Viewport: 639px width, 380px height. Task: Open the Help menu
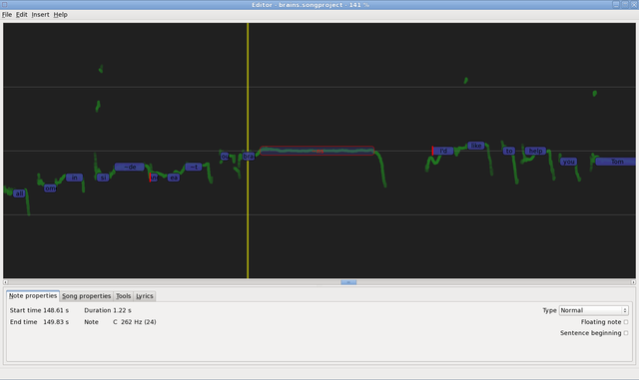tap(60, 15)
